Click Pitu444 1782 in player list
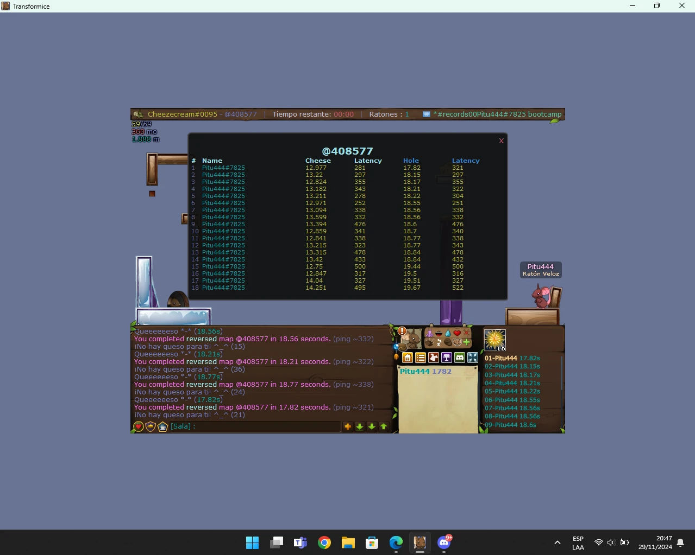 pos(425,371)
